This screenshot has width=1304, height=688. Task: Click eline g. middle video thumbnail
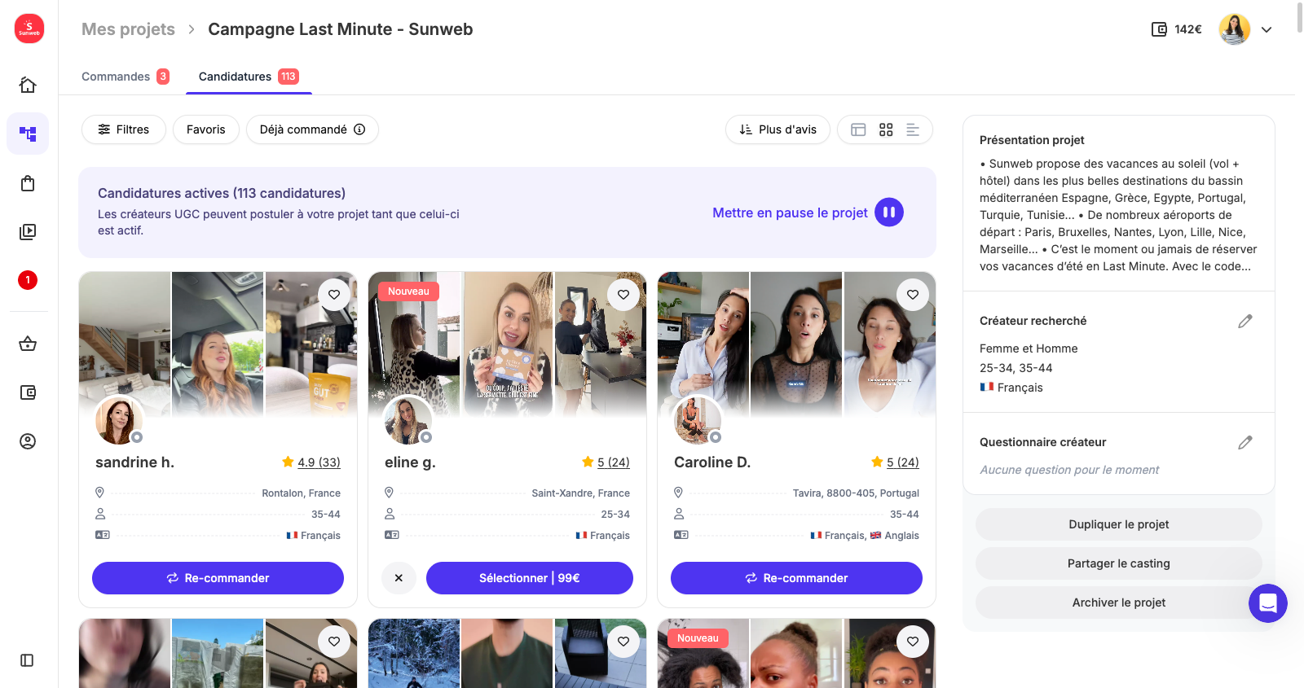508,344
